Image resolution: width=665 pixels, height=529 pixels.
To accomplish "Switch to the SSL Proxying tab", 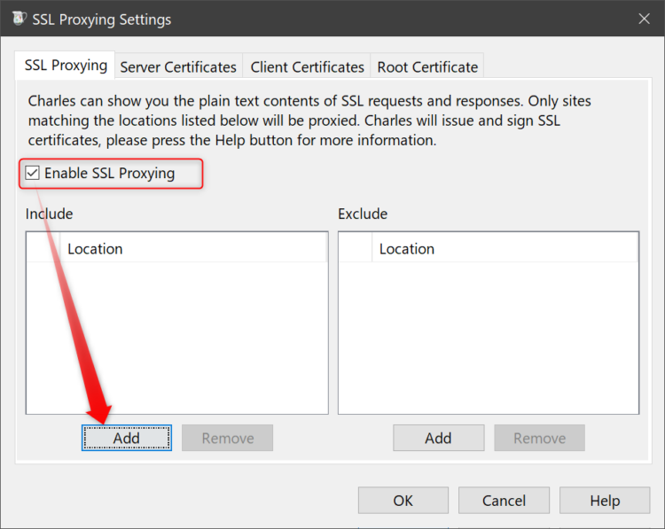I will 65,66.
